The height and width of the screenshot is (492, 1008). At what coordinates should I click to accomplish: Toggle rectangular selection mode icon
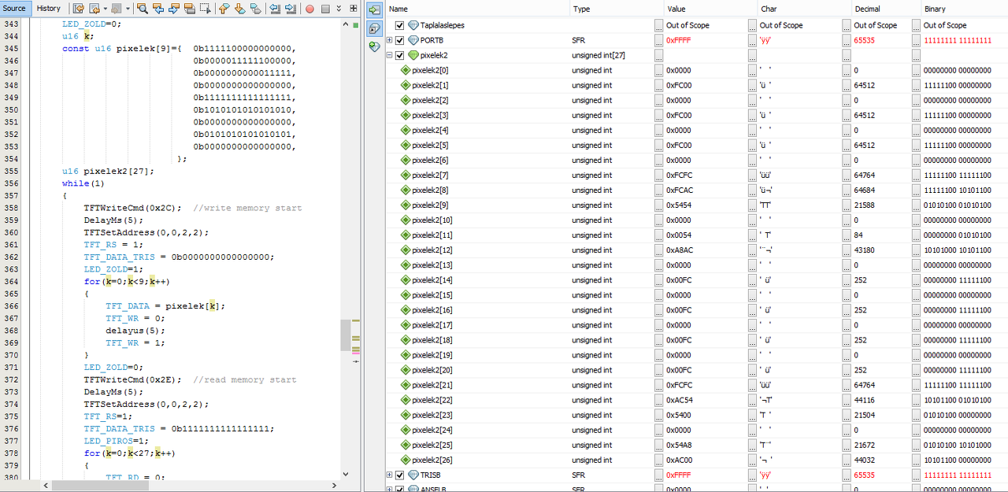(x=205, y=9)
